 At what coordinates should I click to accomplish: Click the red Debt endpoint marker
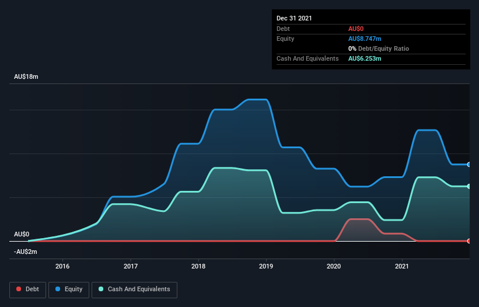pyautogui.click(x=469, y=241)
